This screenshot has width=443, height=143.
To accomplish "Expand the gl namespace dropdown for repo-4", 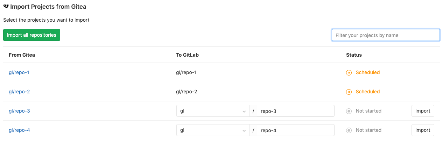I will [x=213, y=130].
